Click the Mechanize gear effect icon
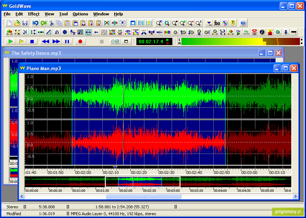Image resolution: width=306 pixels, height=218 pixels. point(65,32)
